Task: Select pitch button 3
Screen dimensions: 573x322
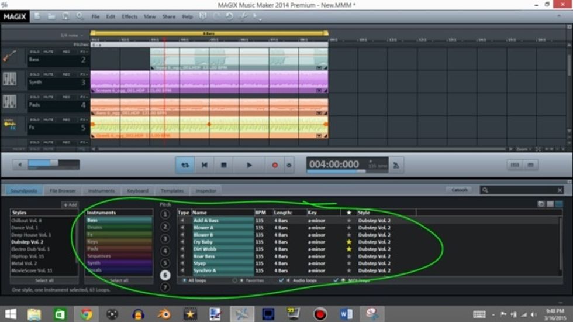Action: coord(165,239)
